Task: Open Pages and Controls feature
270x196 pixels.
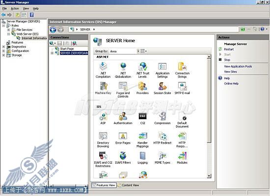Action: tap(123, 90)
